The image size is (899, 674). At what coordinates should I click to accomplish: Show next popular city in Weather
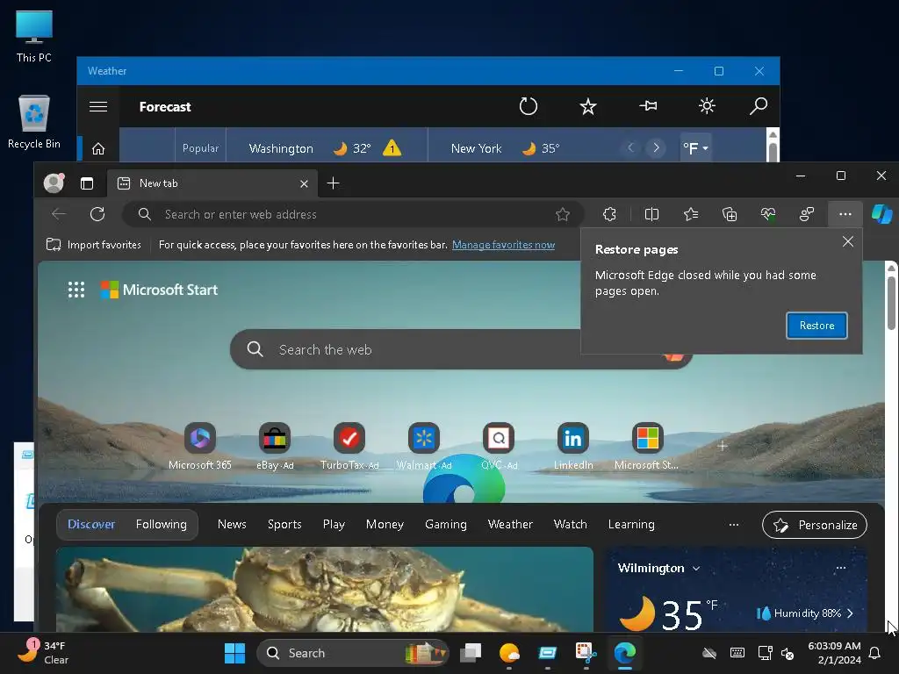pos(656,147)
